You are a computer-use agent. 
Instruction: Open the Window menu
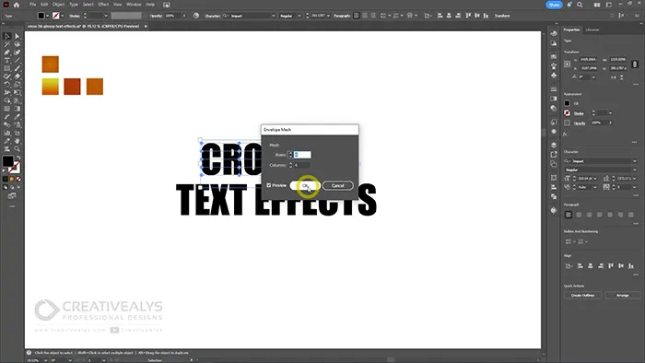pyautogui.click(x=134, y=5)
